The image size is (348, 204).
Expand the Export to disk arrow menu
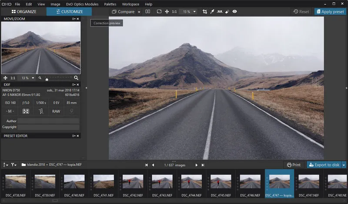coord(344,165)
